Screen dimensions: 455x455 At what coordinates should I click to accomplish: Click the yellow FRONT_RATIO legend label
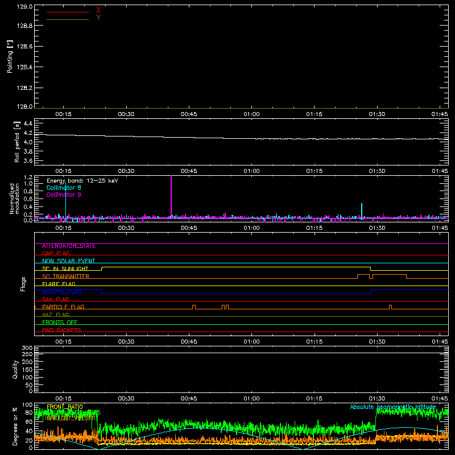(65, 407)
